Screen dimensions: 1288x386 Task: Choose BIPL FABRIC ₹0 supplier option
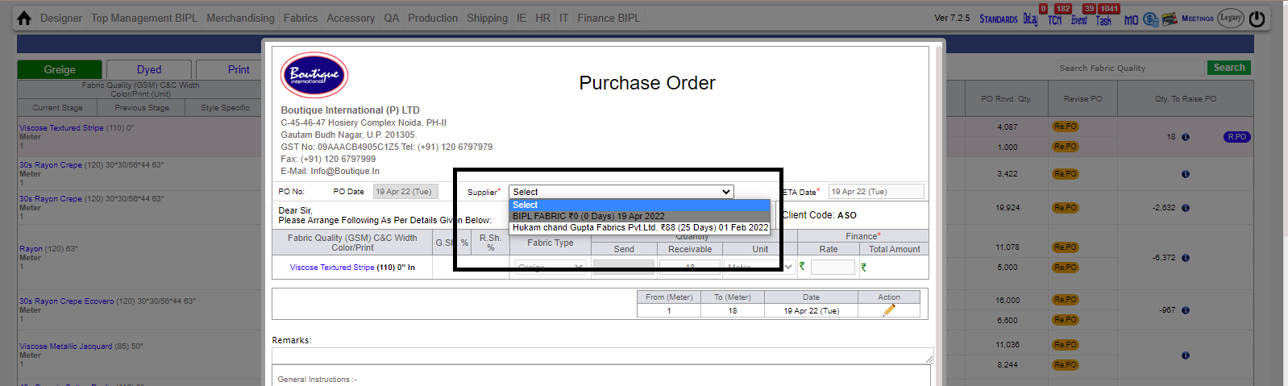coord(640,216)
